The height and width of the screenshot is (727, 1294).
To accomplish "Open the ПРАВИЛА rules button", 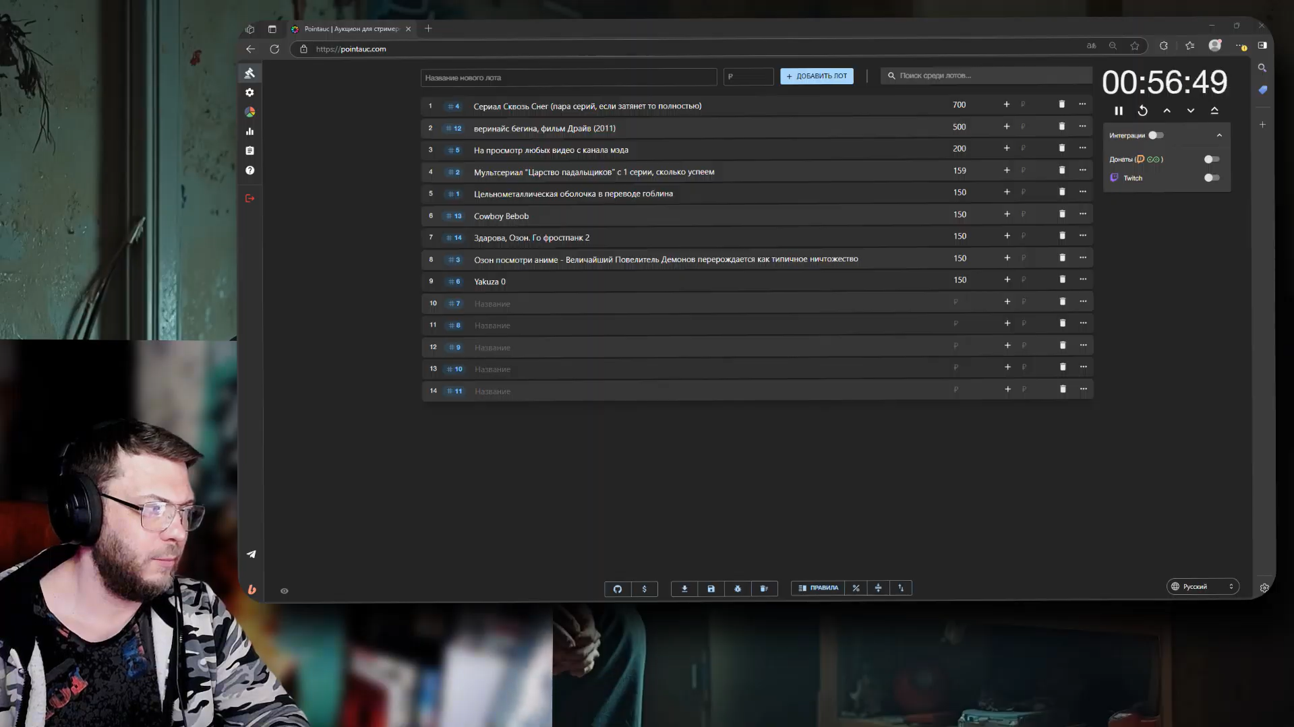I will point(818,588).
